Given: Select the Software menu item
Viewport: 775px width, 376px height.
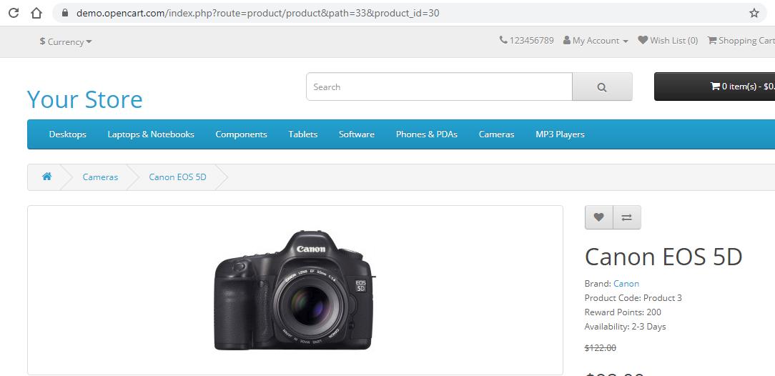Looking at the screenshot, I should tap(356, 134).
